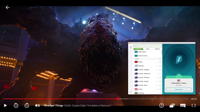Choose Fastest server option
Screen dimensions: 200x112
coord(148,52)
